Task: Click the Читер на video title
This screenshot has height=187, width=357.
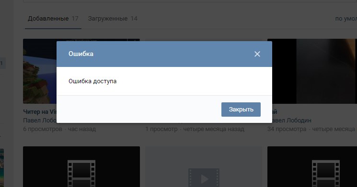Action: click(x=40, y=112)
